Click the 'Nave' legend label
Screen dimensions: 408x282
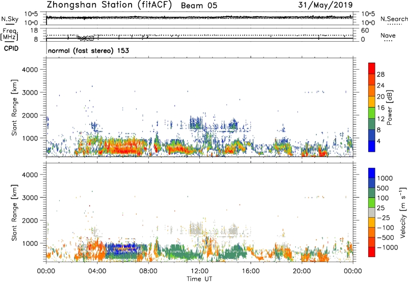click(x=388, y=35)
